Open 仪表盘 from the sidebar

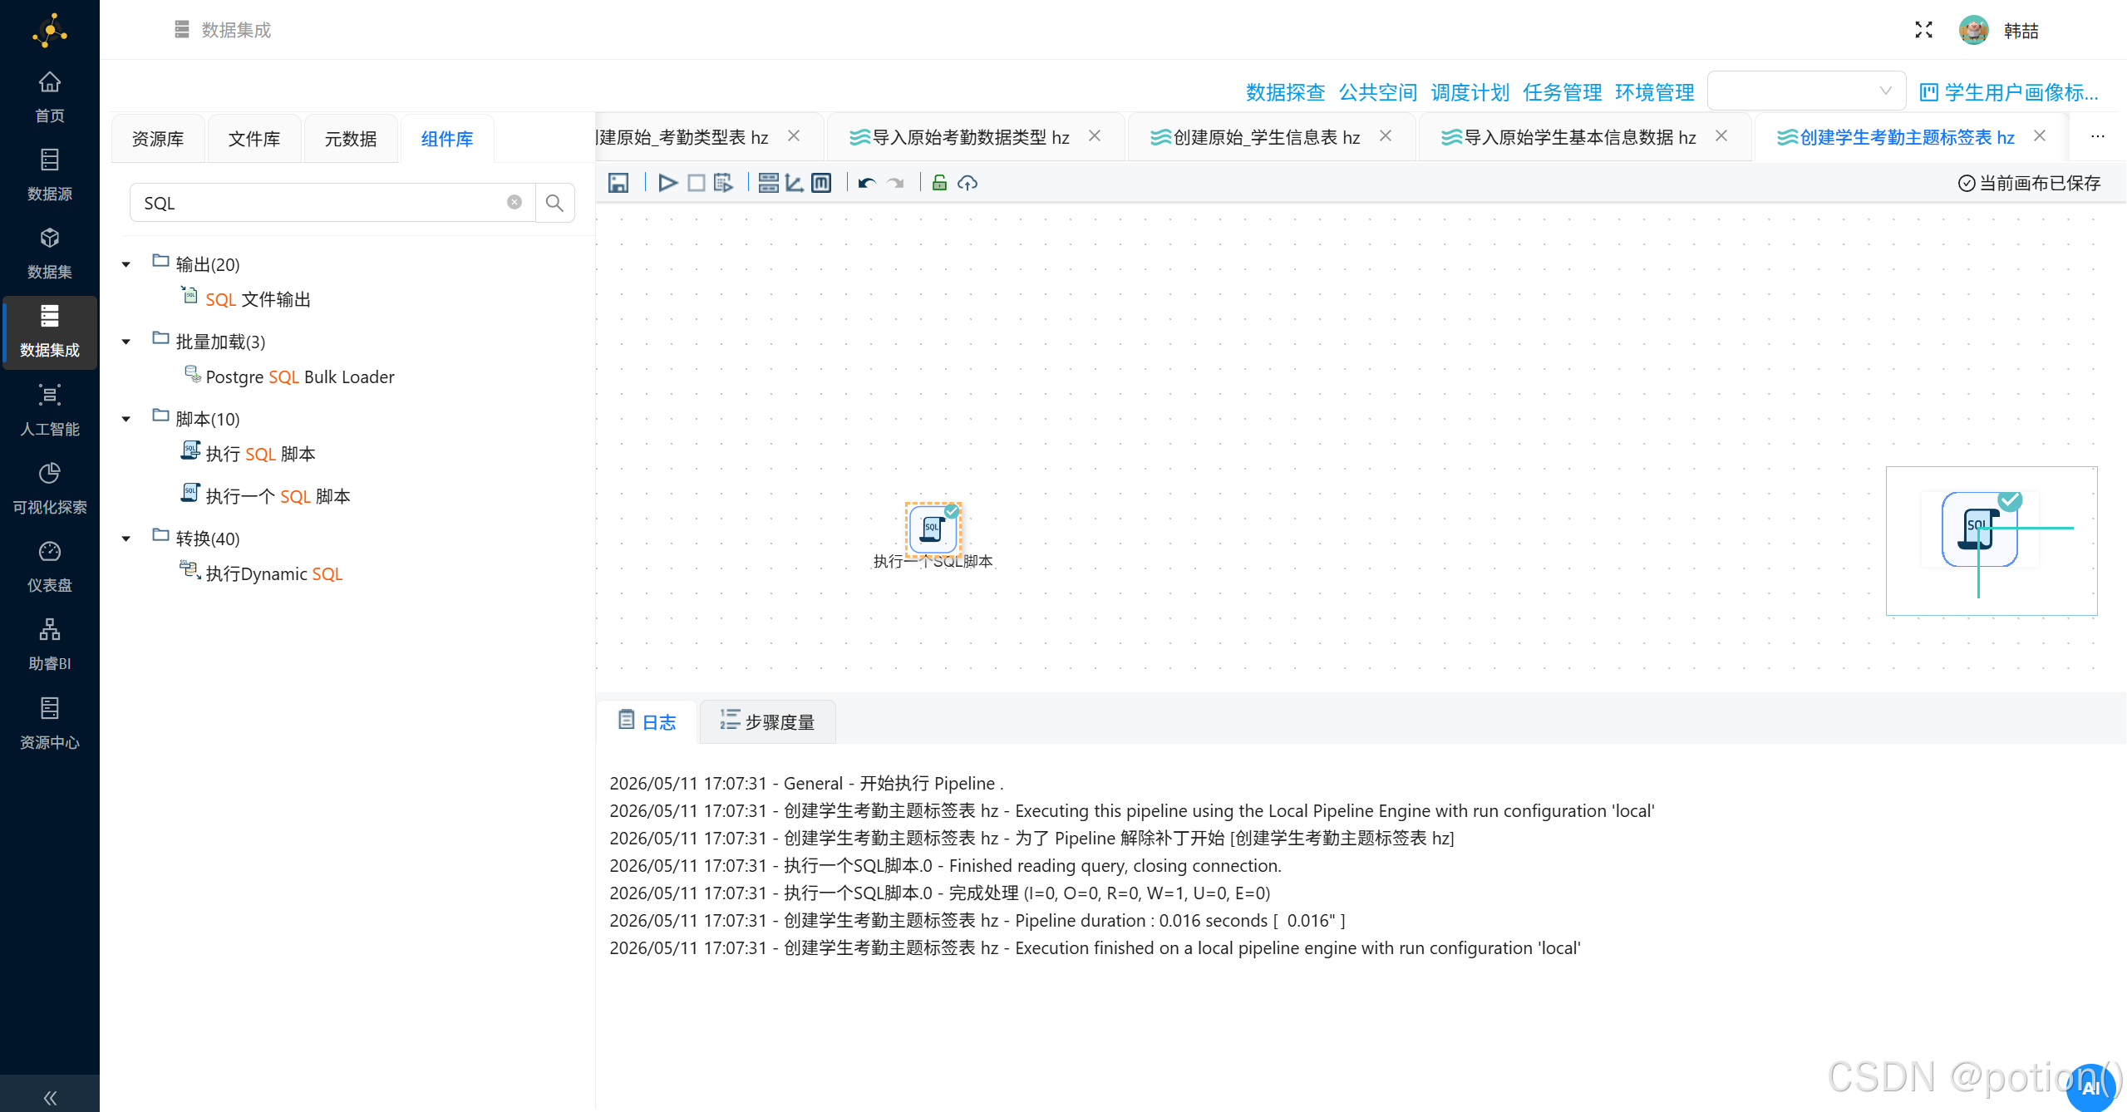[50, 567]
